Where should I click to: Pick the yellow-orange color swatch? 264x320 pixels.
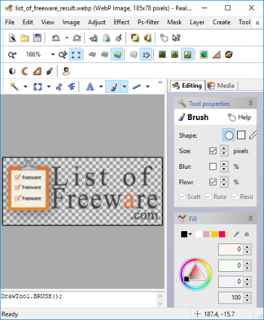(x=214, y=234)
